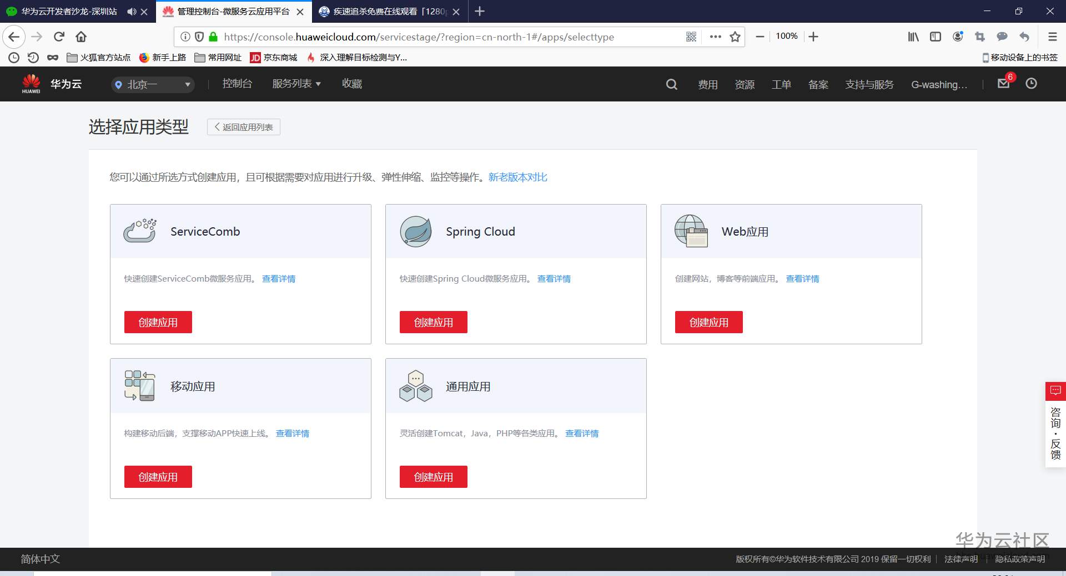Open the 备案 ICP filing menu
Image resolution: width=1066 pixels, height=576 pixels.
click(x=818, y=84)
